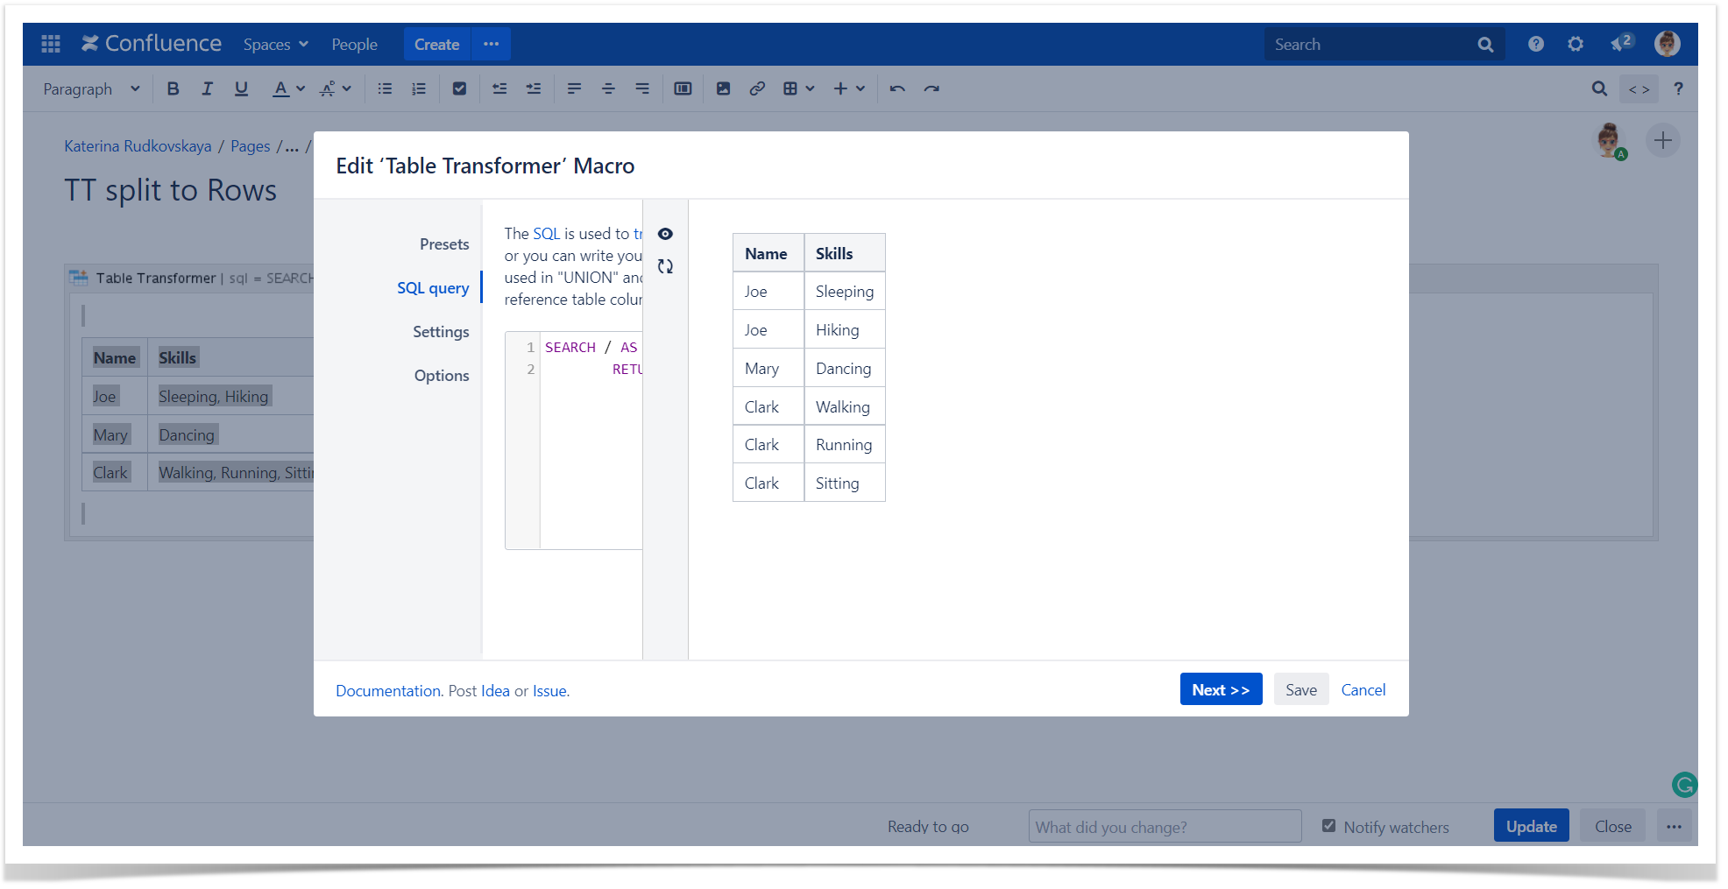
Task: Open the text color picker
Action: [x=287, y=88]
